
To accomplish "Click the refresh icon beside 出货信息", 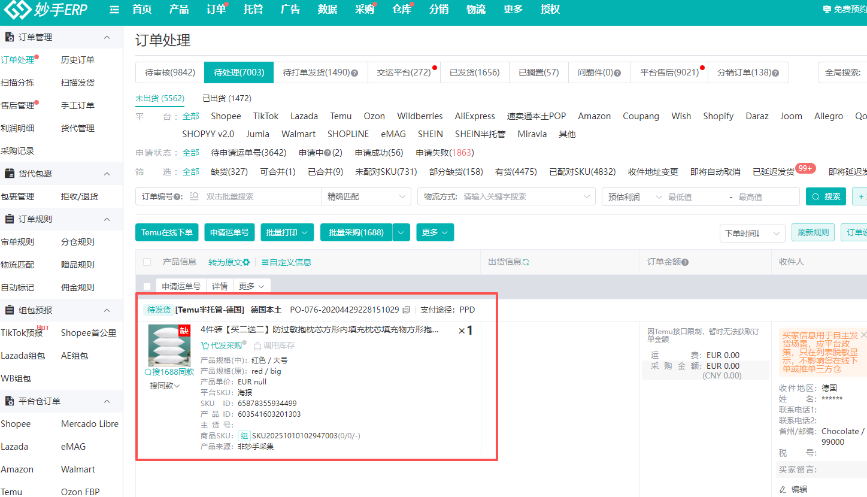I will coord(526,262).
